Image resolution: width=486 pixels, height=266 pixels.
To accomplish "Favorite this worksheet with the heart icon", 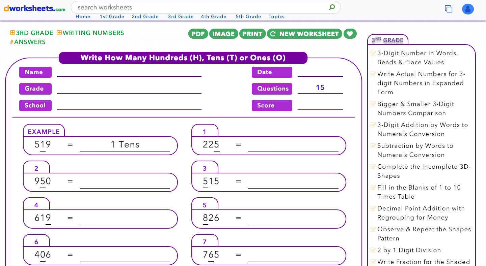I will 350,34.
